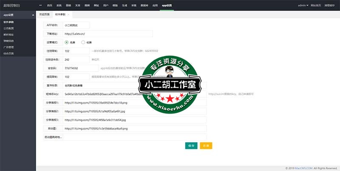Viewport: 340px width, 171px height.
Task: Click the 分享海报1 URL field
Action: click(x=134, y=102)
